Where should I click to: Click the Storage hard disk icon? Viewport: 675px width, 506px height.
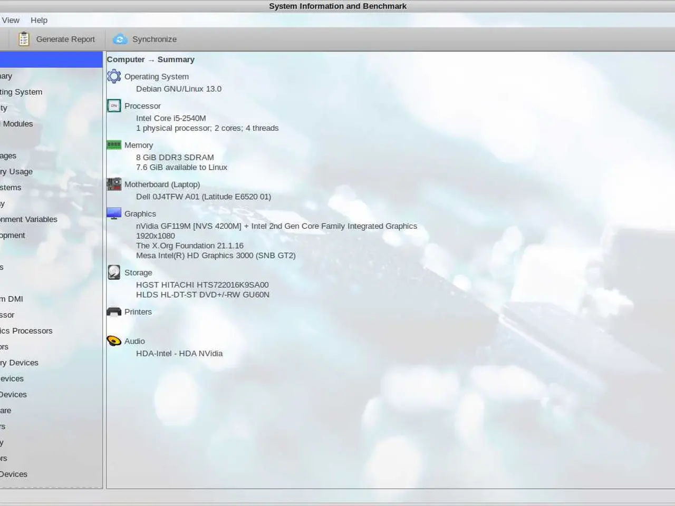coord(114,272)
